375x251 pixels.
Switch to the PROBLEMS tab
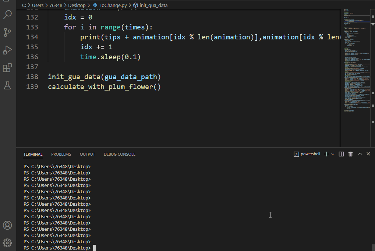61,154
